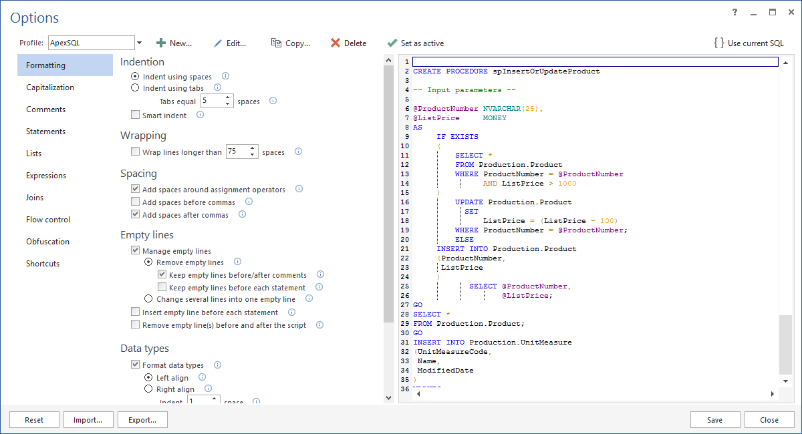Show info for Add spaces after commas
The width and height of the screenshot is (802, 434).
(242, 214)
